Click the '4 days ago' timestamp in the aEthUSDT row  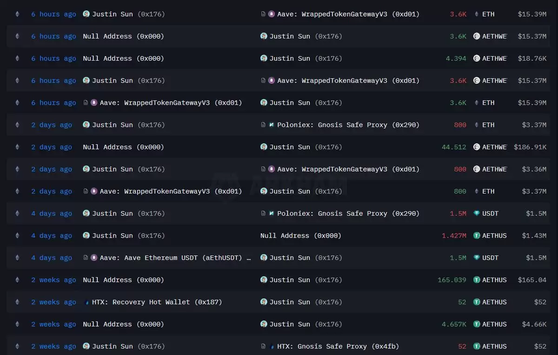(52, 258)
